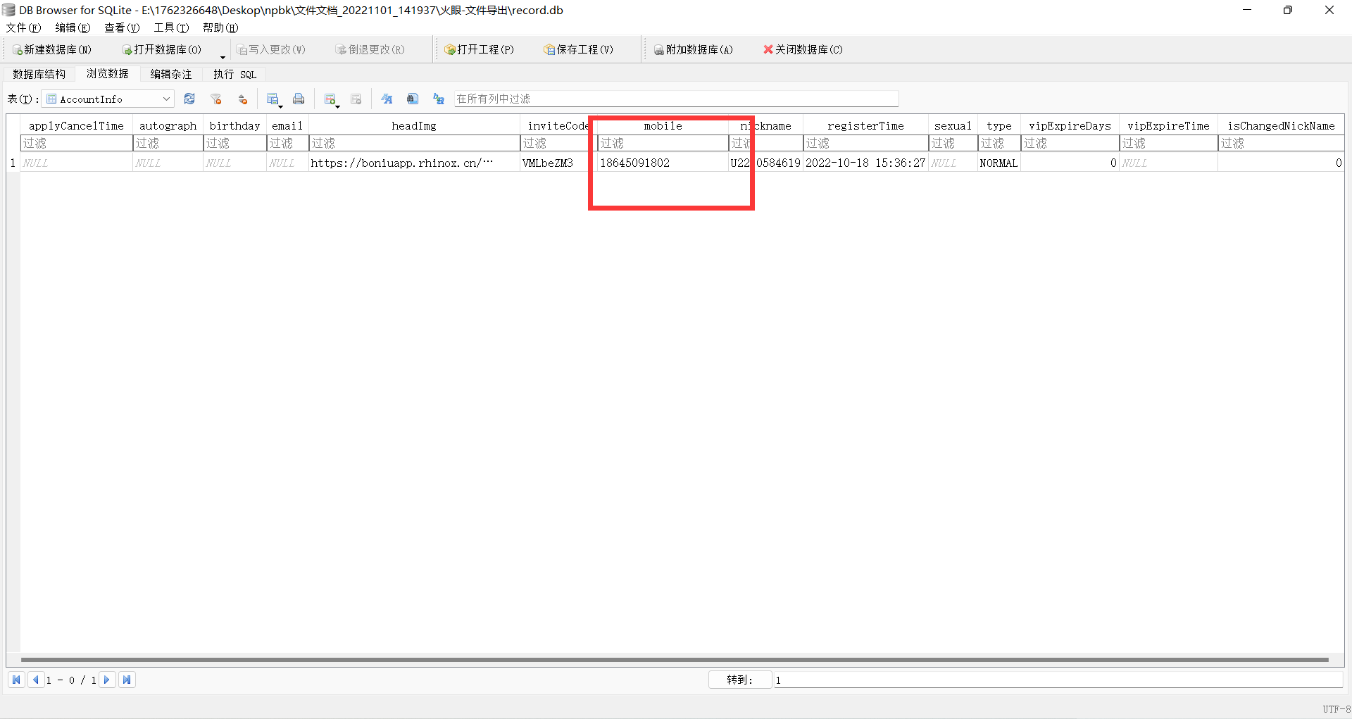The height and width of the screenshot is (719, 1352).
Task: Click the find in cells icon
Action: coord(413,99)
